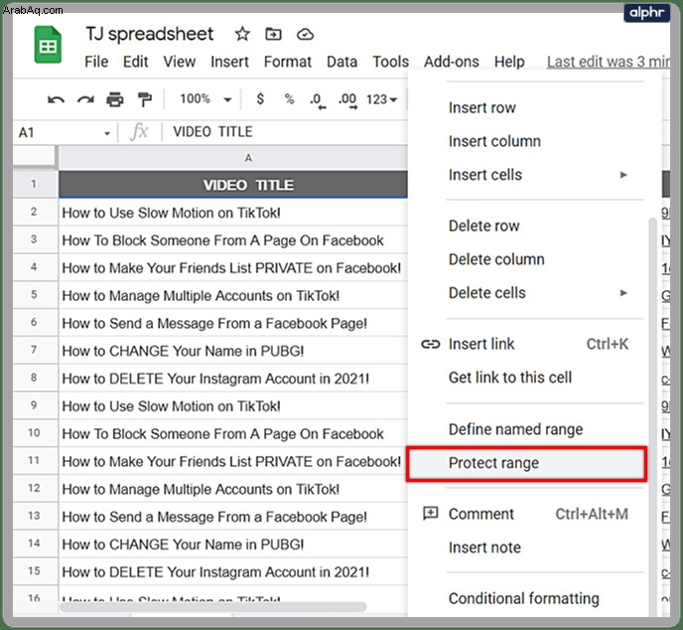Choose Delete row from context menu
This screenshot has height=630, width=683.
[x=526, y=226]
